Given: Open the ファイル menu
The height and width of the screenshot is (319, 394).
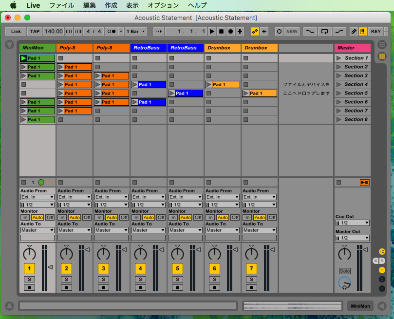Looking at the screenshot, I should click(x=61, y=5).
